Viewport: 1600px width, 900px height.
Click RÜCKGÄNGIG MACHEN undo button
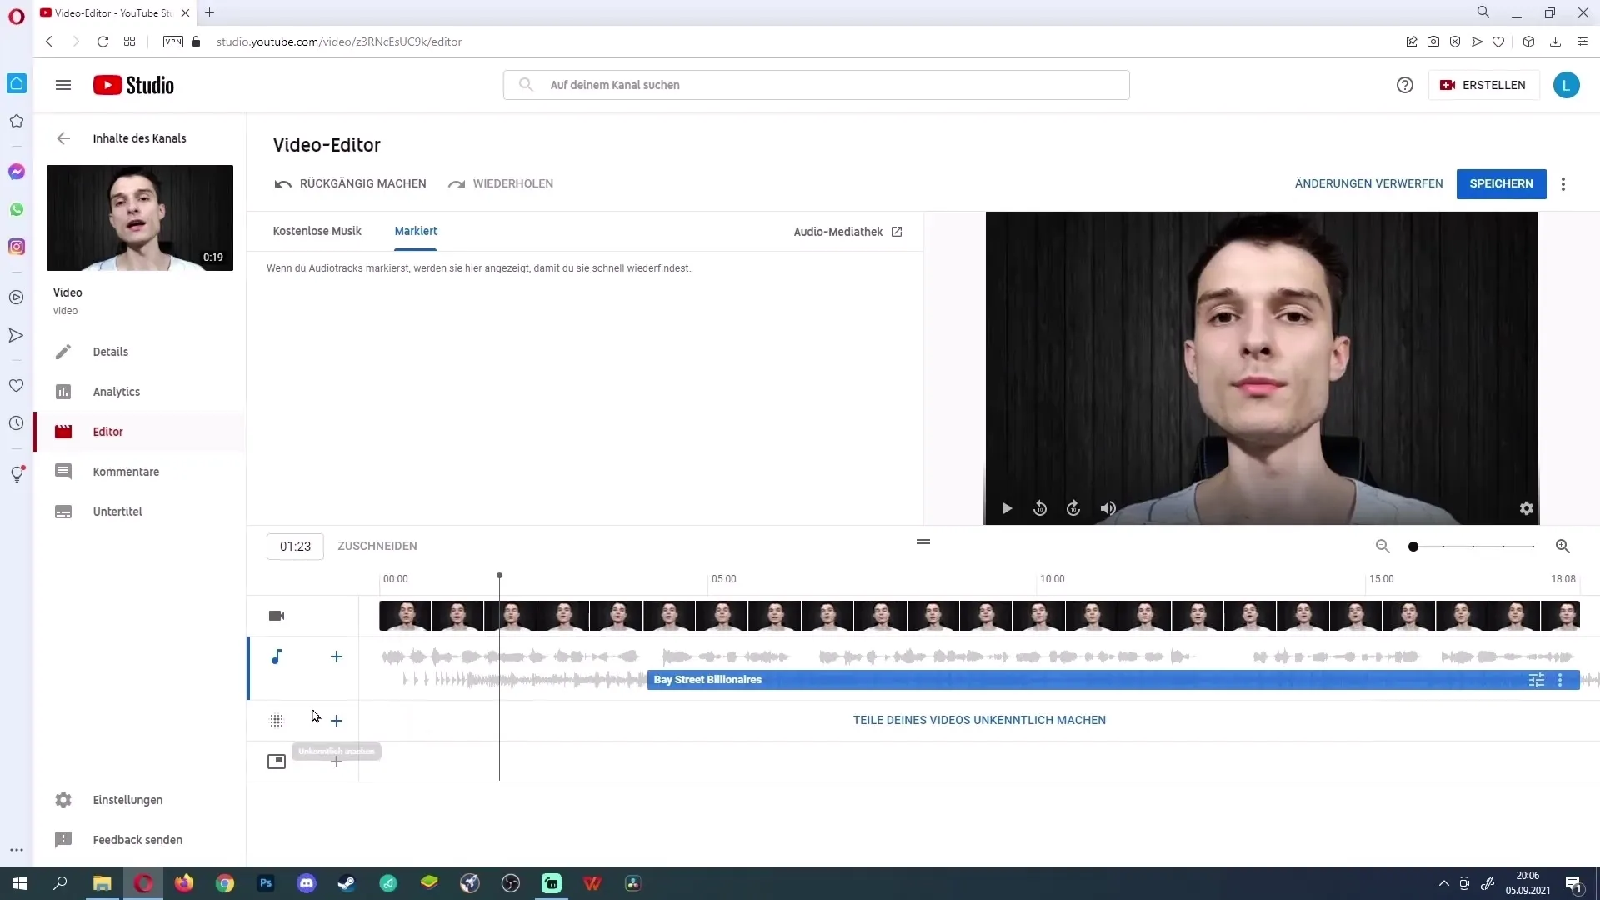tap(350, 183)
